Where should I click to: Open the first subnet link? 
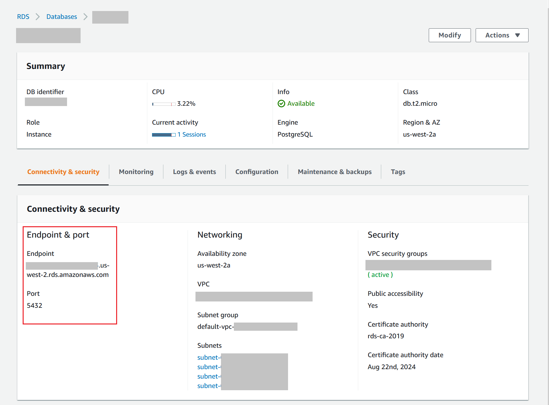(x=209, y=357)
